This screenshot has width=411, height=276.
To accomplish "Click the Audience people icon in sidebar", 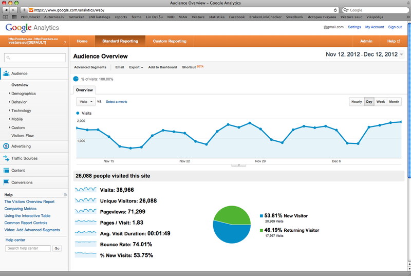I will [x=6, y=73].
